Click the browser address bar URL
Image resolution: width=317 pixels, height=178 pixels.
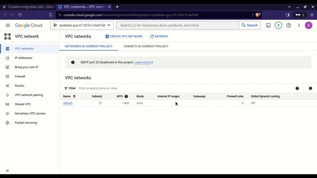[x=131, y=15]
